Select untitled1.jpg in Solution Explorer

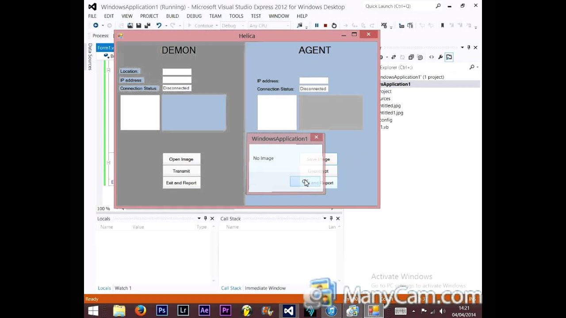click(x=392, y=113)
